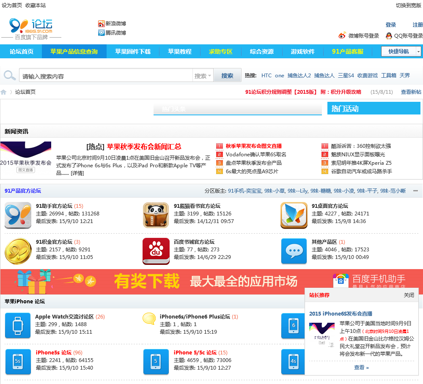Open the Tencent Weibo icon link

101,33
